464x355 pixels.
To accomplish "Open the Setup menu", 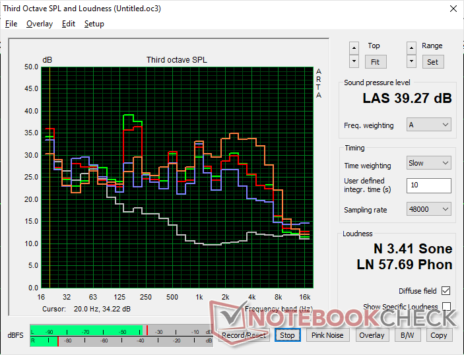I will 94,24.
